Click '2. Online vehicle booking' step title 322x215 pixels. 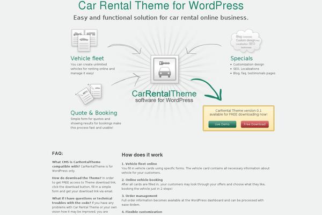click(x=142, y=180)
